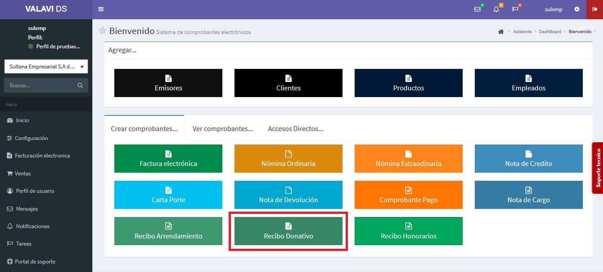The width and height of the screenshot is (603, 272).
Task: Click the search magnifier icon in sidebar
Action: pyautogui.click(x=80, y=85)
